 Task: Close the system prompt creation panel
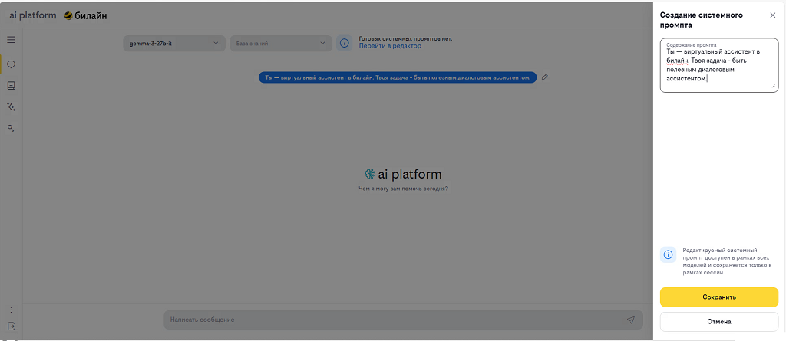(772, 15)
